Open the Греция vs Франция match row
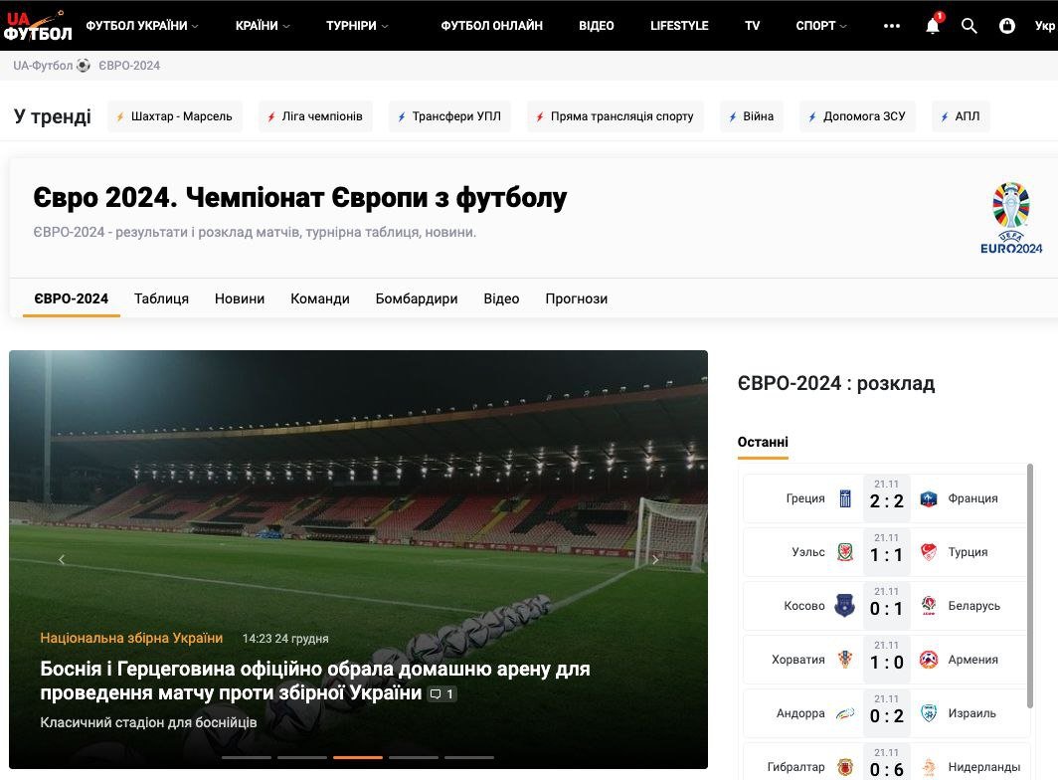 885,498
